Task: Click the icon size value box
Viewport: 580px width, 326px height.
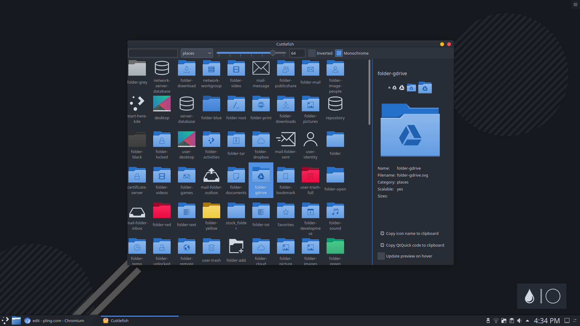Action: 297,53
